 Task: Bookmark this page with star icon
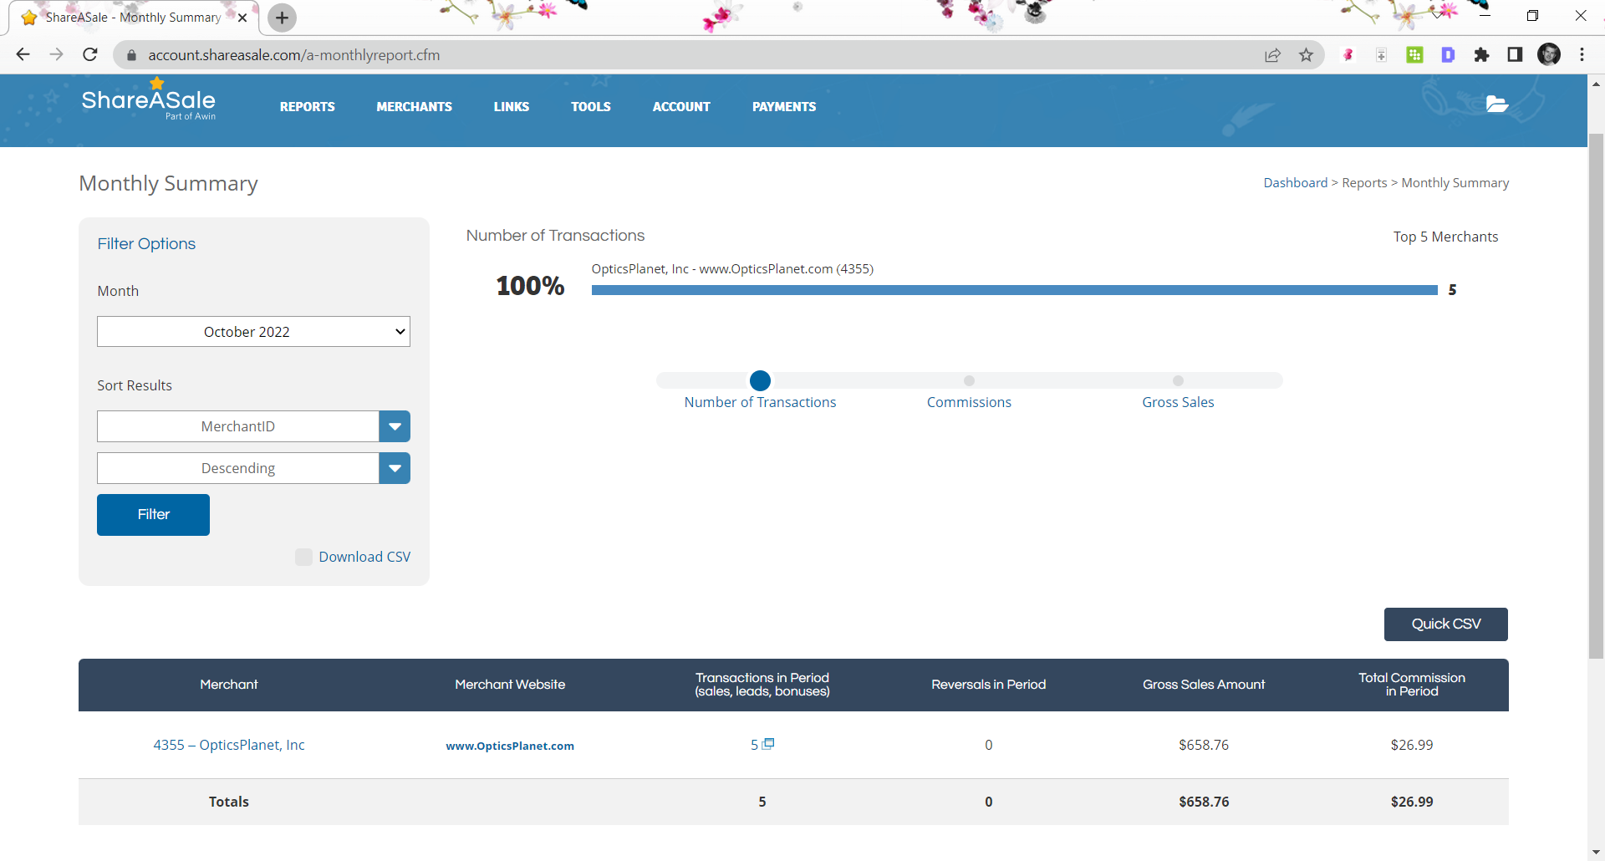point(1306,55)
